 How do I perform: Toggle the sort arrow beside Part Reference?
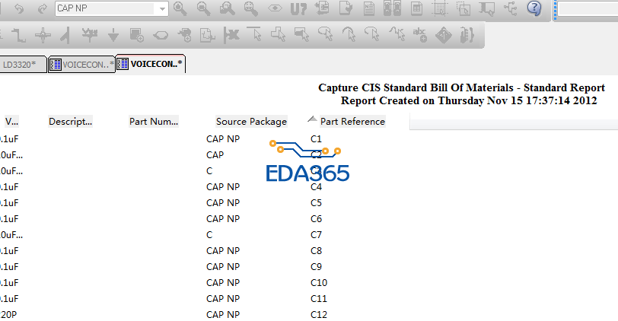click(312, 119)
